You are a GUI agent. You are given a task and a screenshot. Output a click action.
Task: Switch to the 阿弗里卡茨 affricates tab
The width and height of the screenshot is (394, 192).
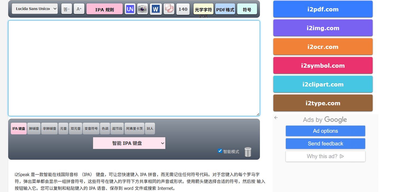pos(134,129)
